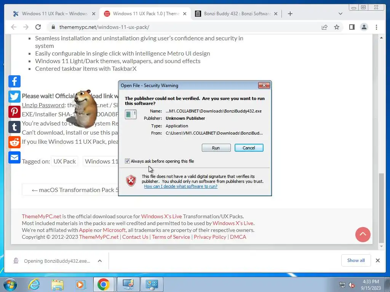Close the Bonzi Buddy 432 tab
390x292 pixels.
276,14
